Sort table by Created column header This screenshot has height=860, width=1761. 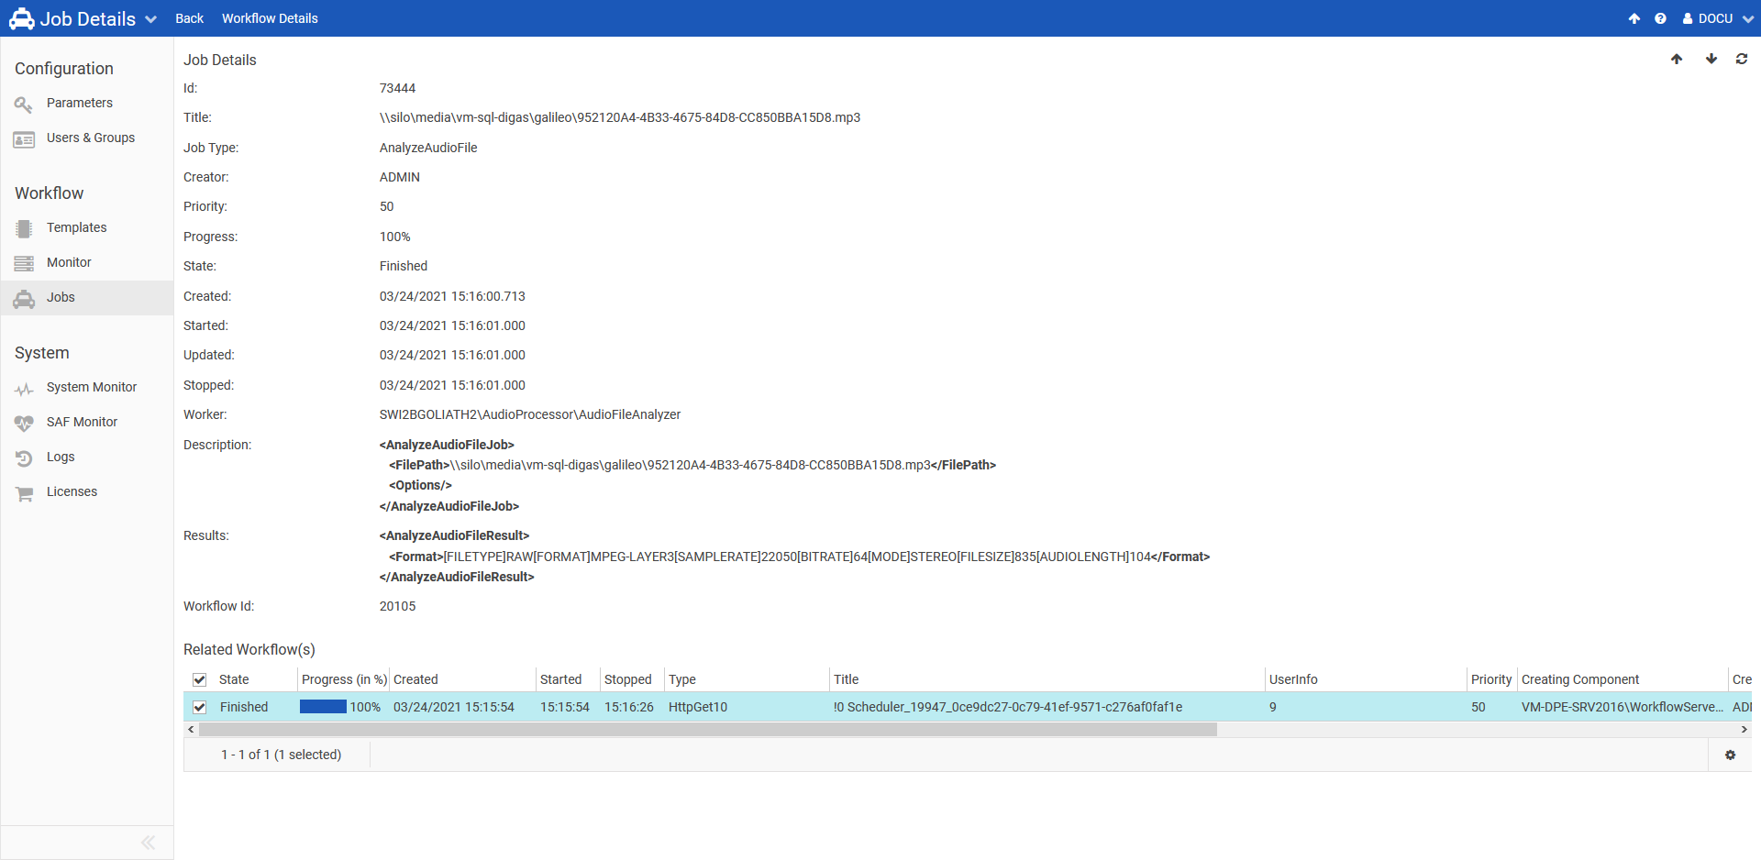415,679
